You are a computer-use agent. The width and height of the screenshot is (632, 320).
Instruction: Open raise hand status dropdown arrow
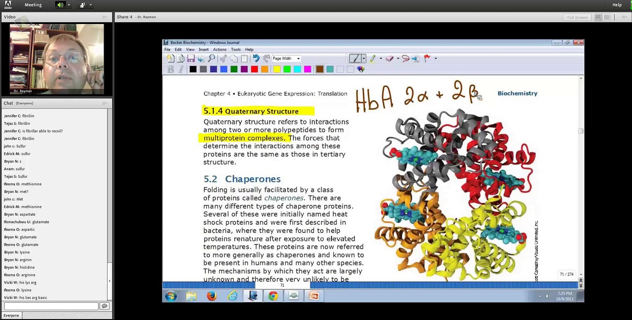(x=91, y=5)
